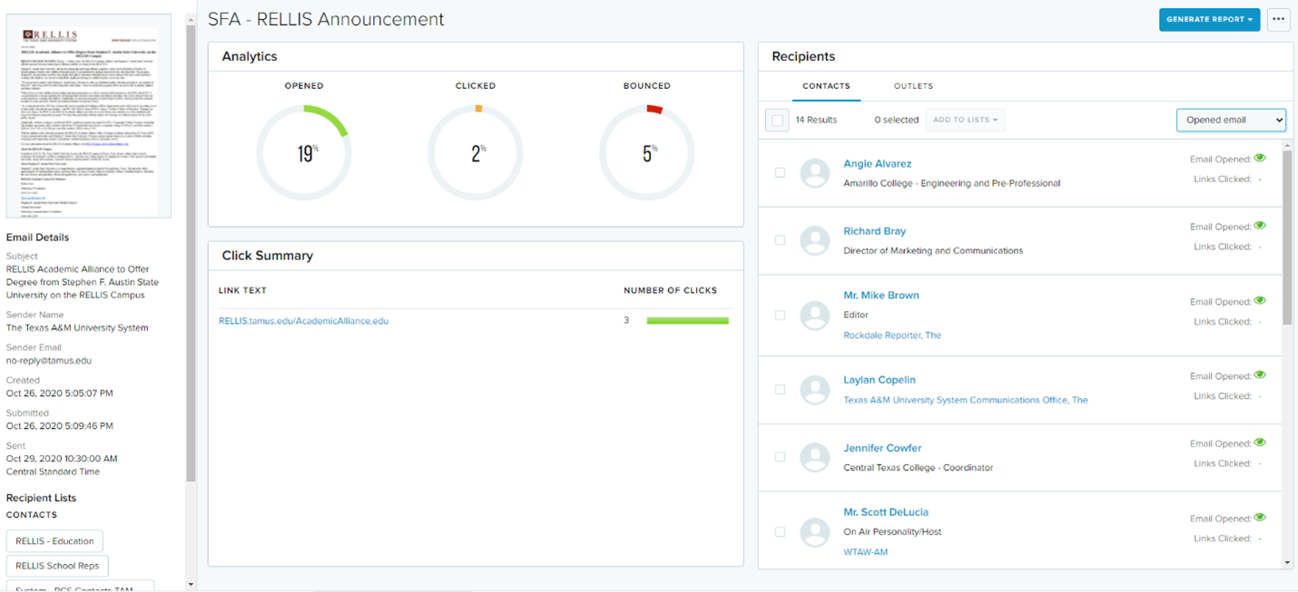This screenshot has width=1298, height=592.
Task: Select the RELLIS - Education recipient list
Action: [x=54, y=541]
